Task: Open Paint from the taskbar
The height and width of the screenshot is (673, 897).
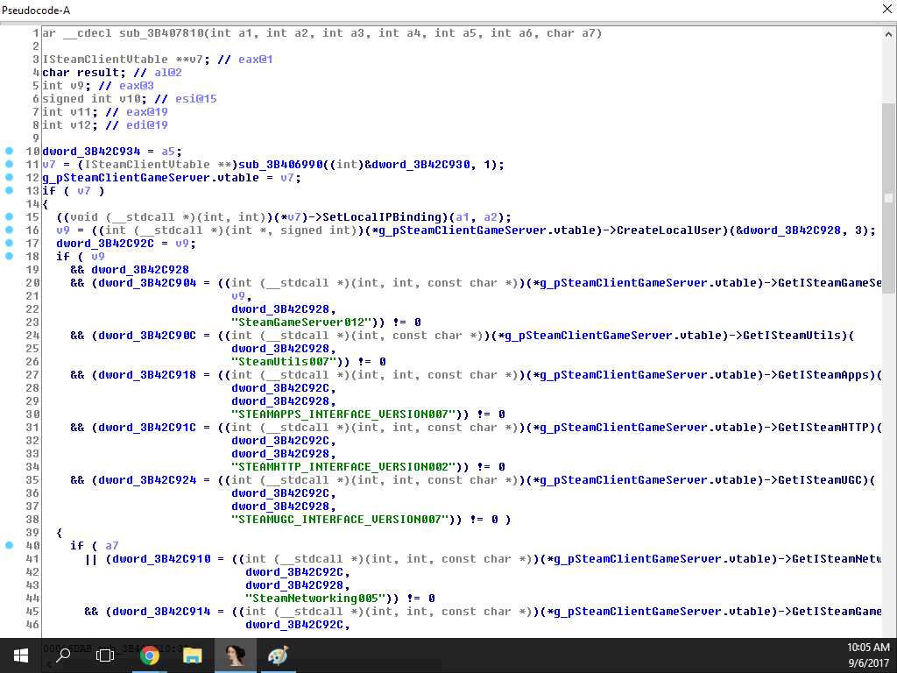Action: [x=278, y=655]
